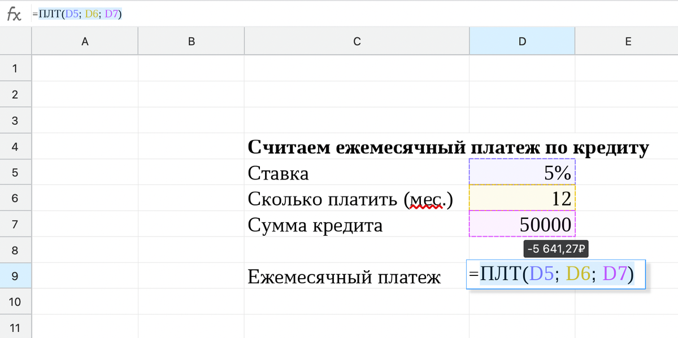Select row header 9
The height and width of the screenshot is (338, 678).
click(15, 276)
